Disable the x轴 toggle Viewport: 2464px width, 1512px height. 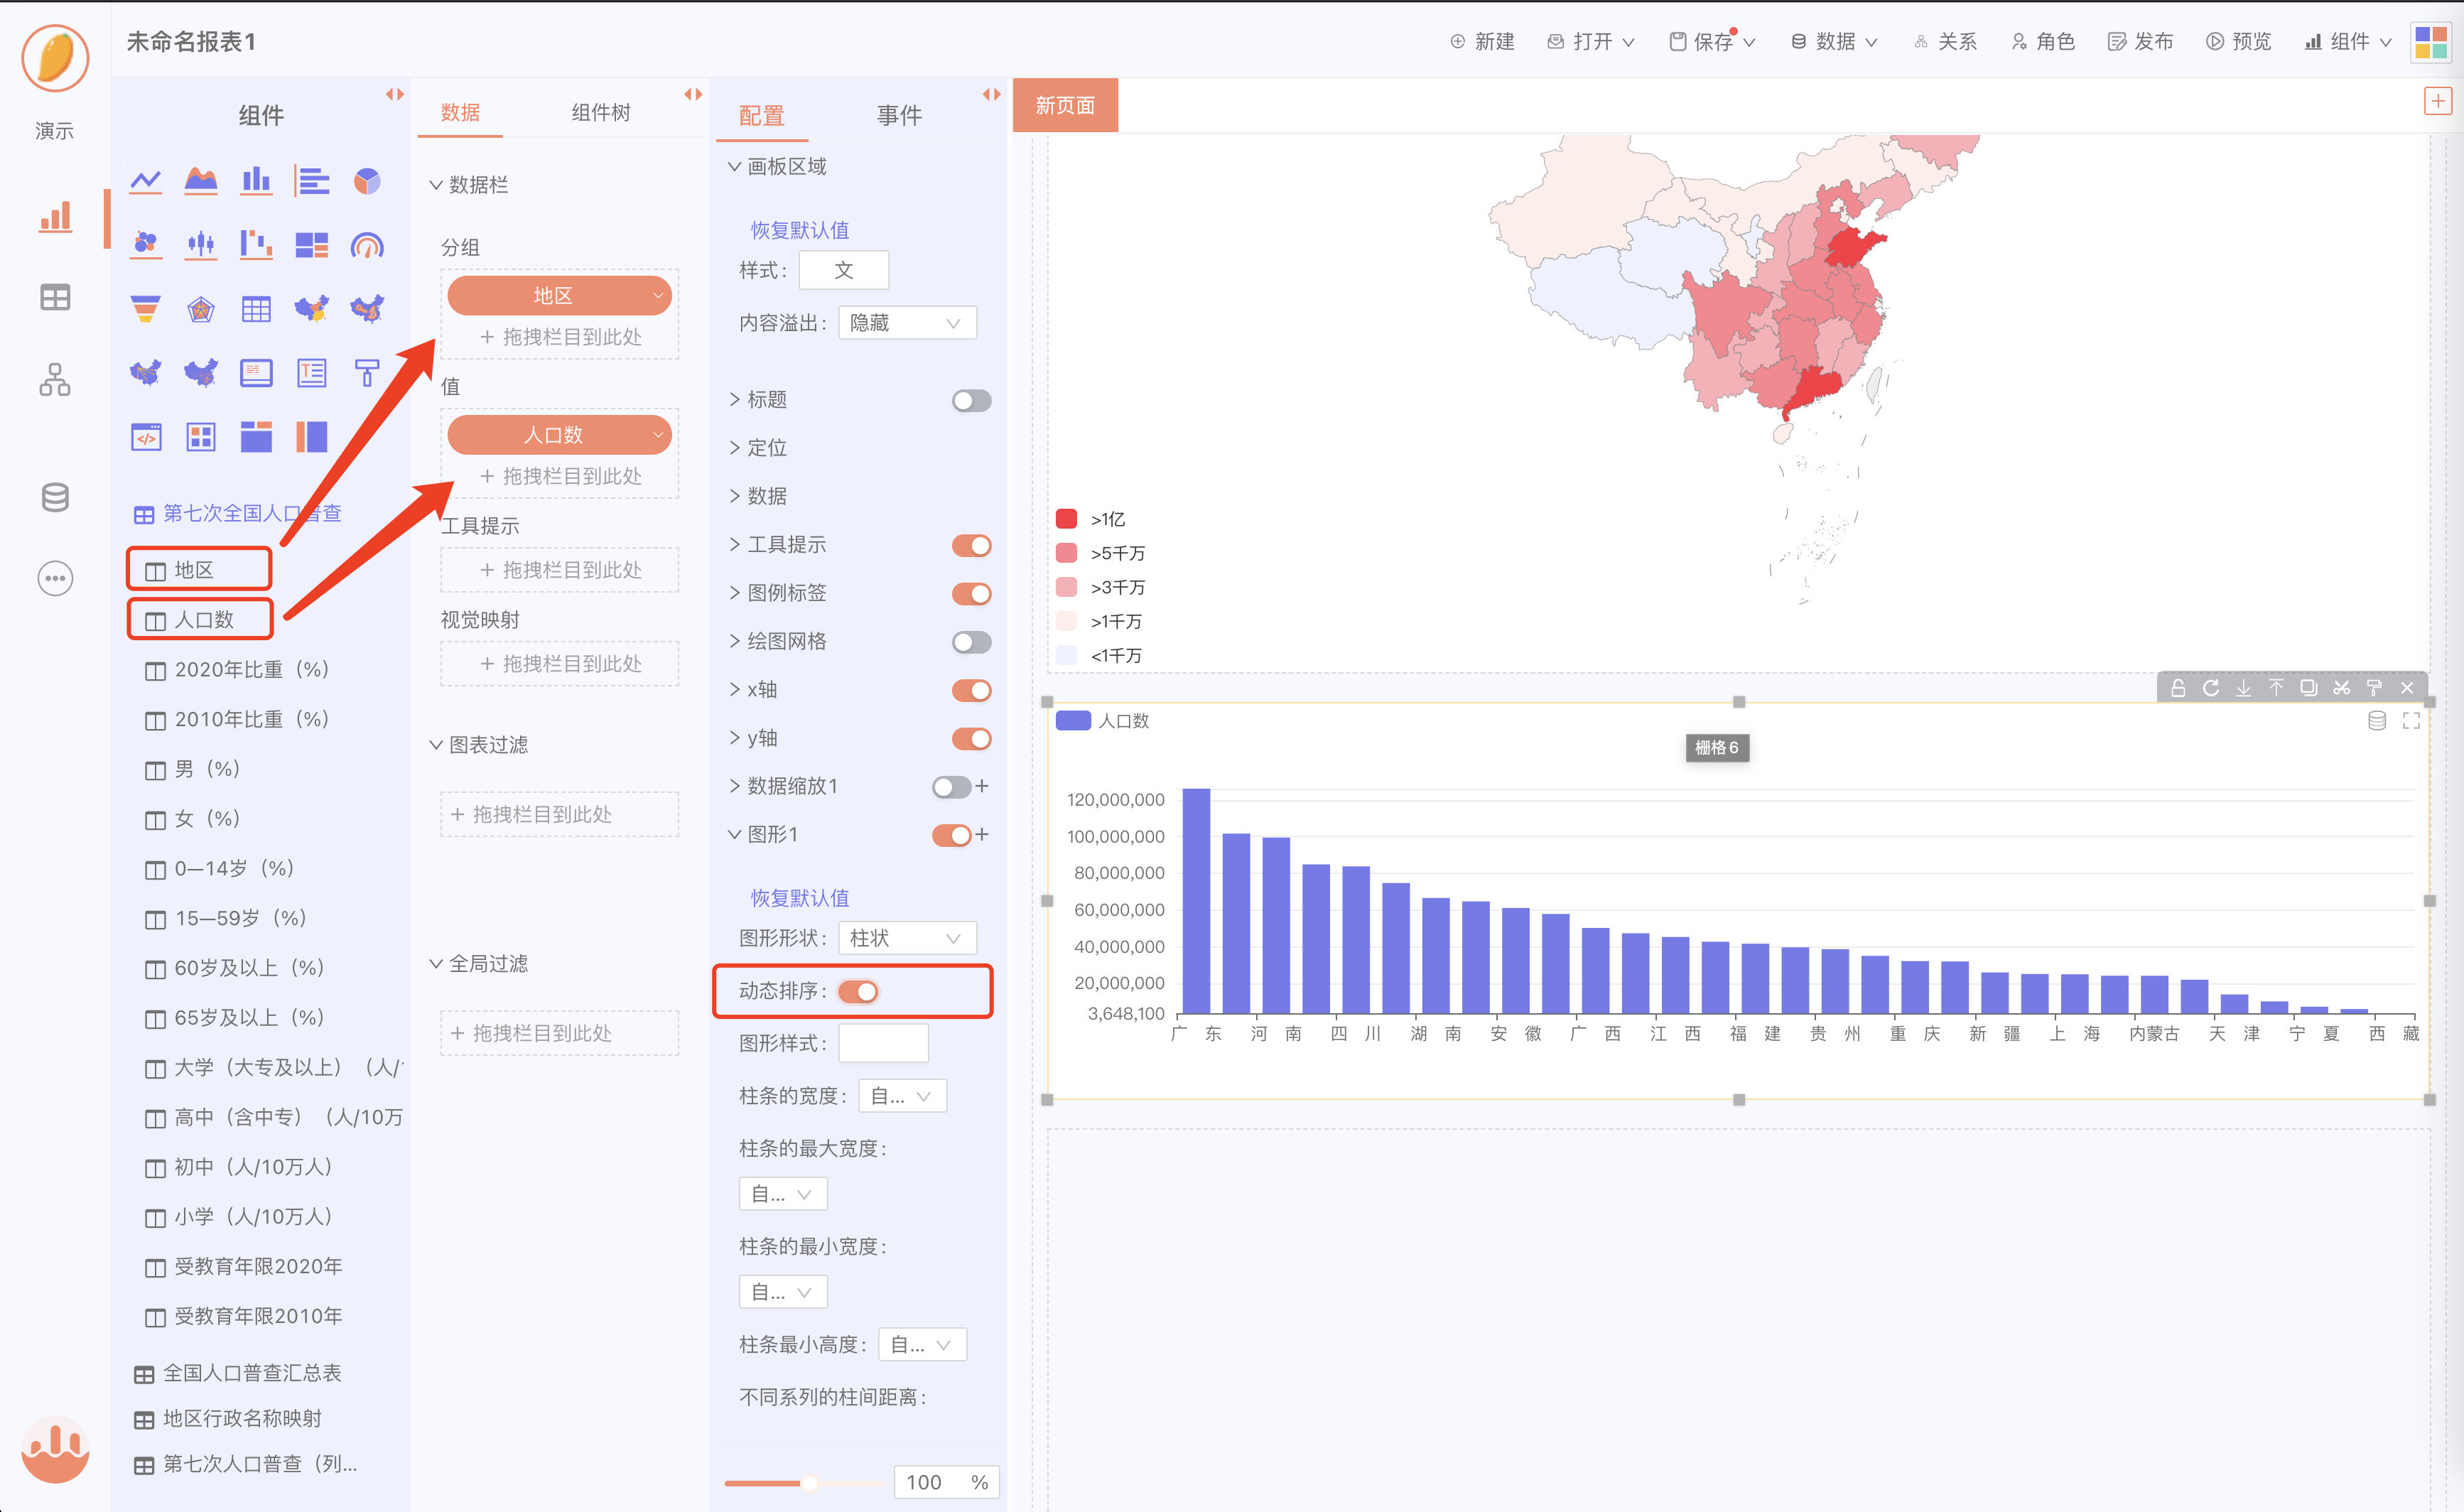pos(971,690)
